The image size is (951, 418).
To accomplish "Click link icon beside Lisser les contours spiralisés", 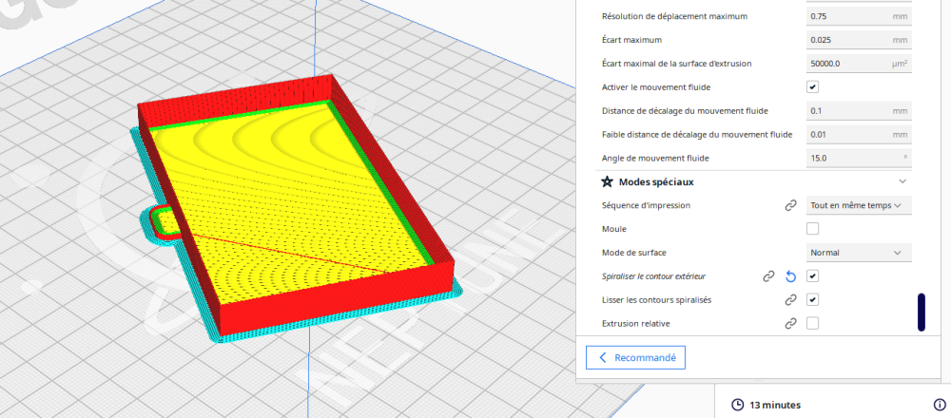I will tap(790, 300).
